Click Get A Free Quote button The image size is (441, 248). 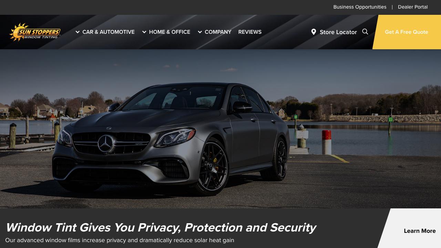[x=407, y=32]
